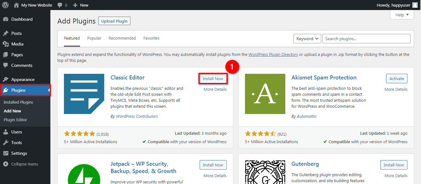View More Details for Akismet
The width and height of the screenshot is (421, 184).
coord(396,89)
